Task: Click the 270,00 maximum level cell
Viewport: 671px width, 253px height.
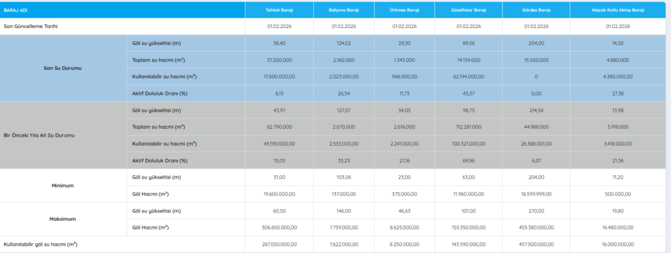Action: (x=536, y=211)
